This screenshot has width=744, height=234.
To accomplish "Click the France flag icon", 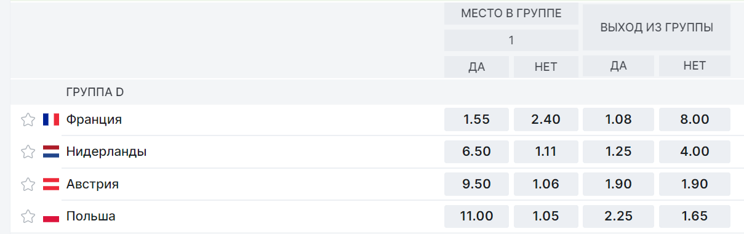I will tap(51, 119).
